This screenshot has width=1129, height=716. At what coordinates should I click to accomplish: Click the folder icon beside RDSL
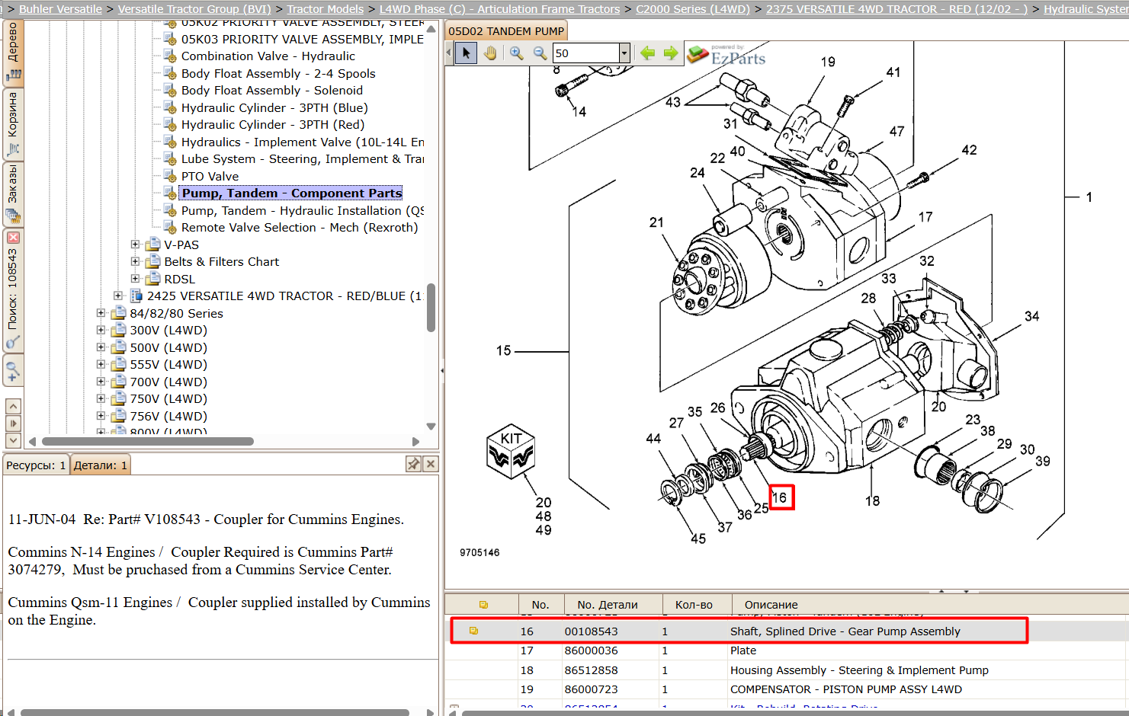(x=153, y=279)
